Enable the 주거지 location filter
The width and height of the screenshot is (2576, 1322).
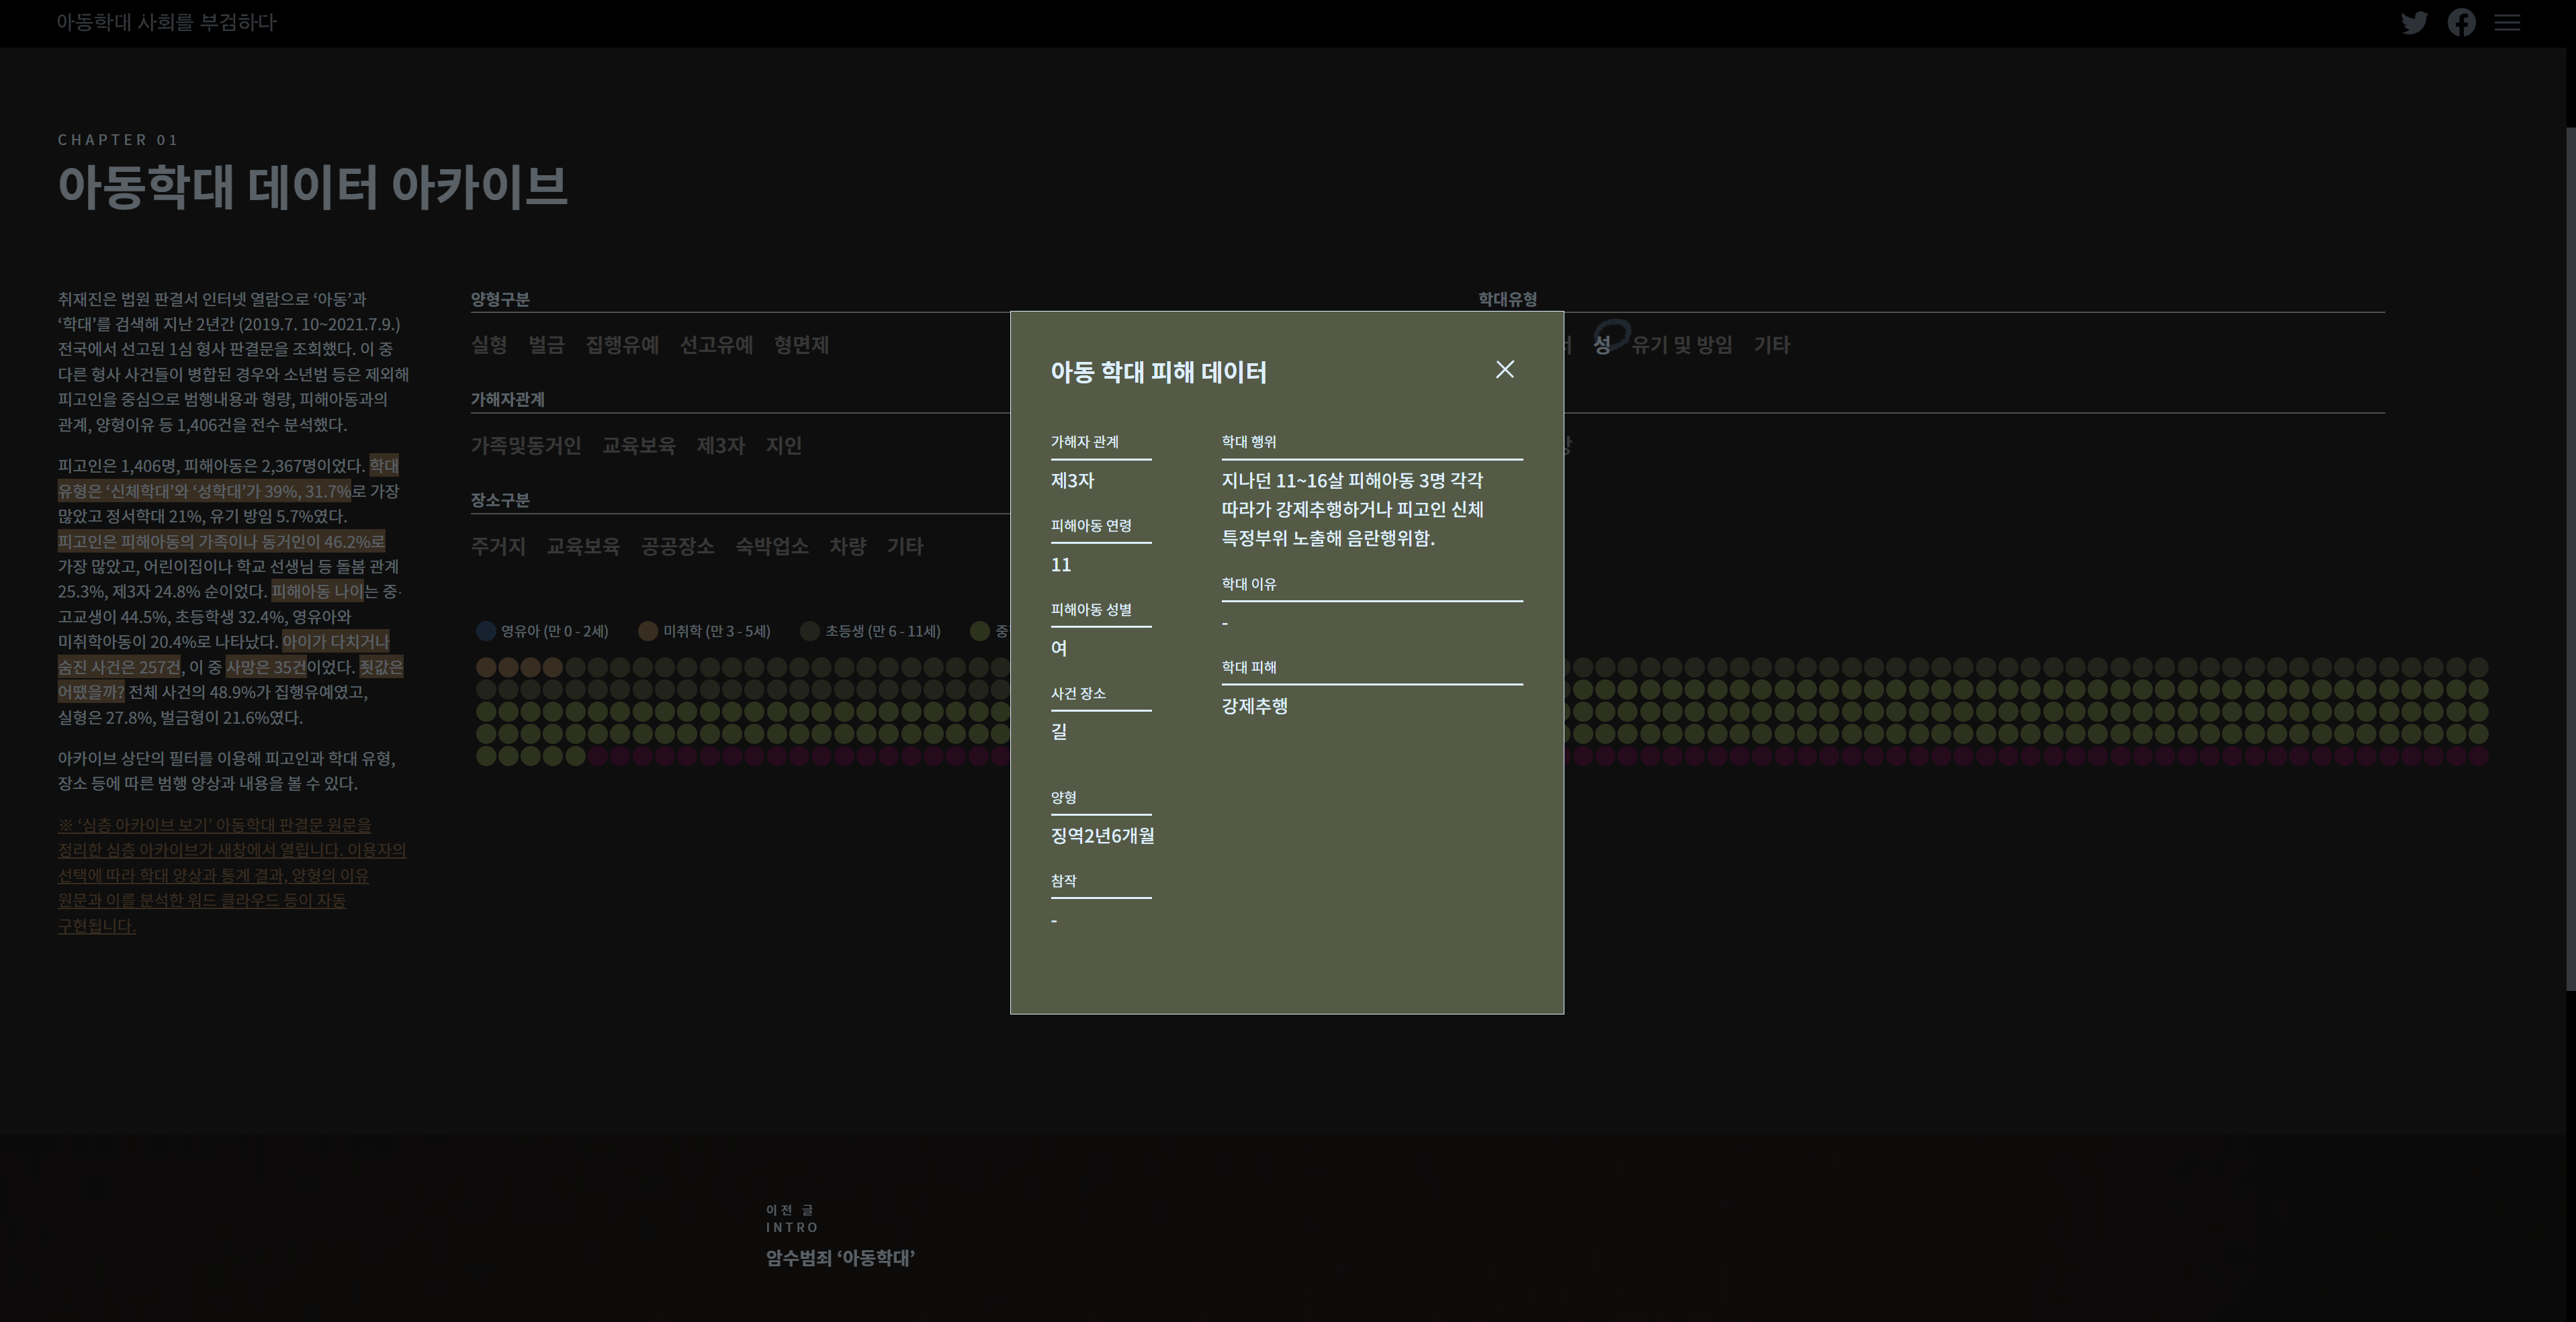pyautogui.click(x=497, y=547)
